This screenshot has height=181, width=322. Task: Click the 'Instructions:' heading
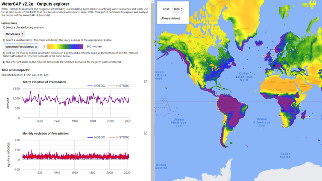point(9,23)
